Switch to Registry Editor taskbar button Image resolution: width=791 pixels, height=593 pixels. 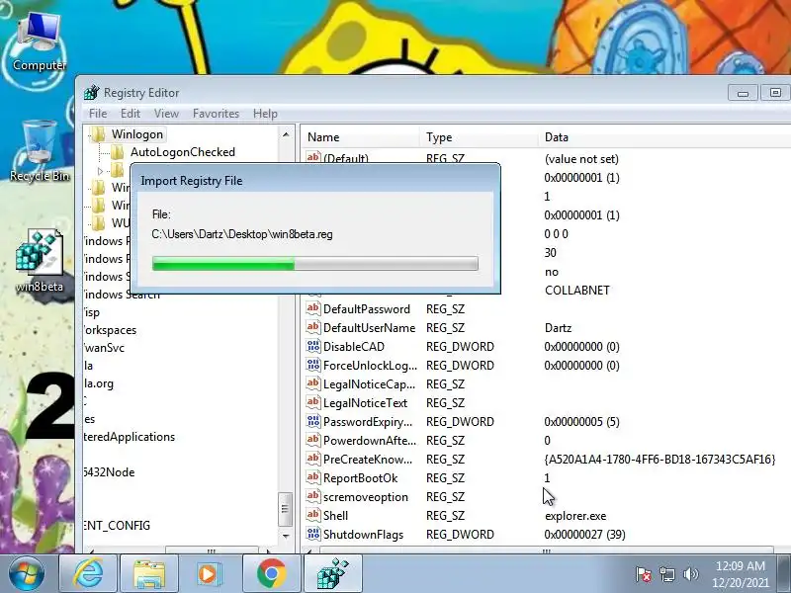point(333,574)
